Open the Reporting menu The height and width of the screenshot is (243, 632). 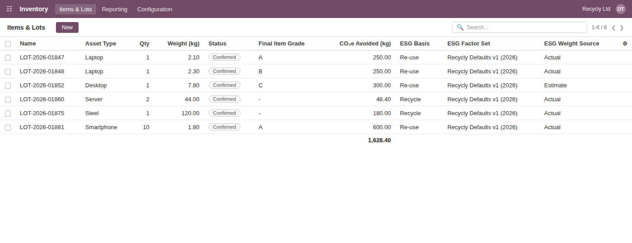(x=115, y=9)
